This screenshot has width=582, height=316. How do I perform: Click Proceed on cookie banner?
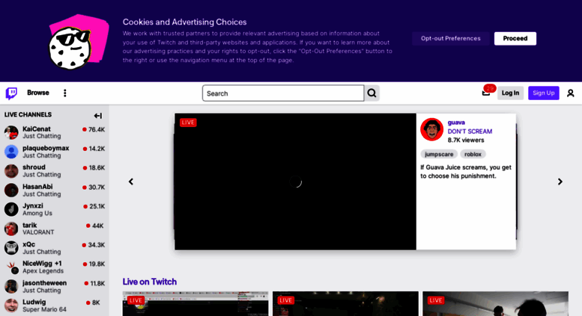tap(515, 39)
